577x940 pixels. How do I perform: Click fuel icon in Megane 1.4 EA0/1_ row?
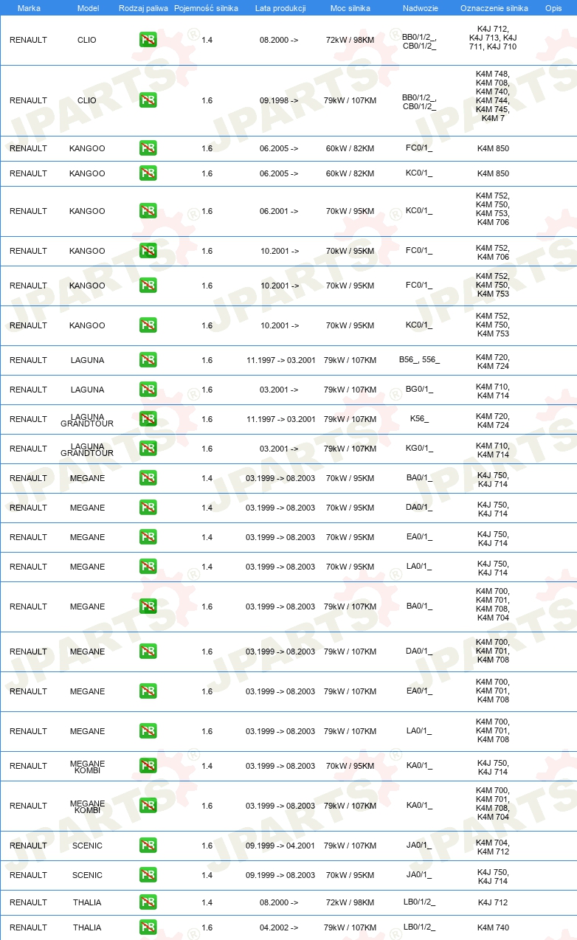tap(148, 537)
